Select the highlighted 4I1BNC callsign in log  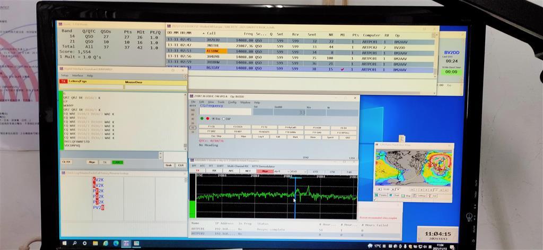(217, 51)
